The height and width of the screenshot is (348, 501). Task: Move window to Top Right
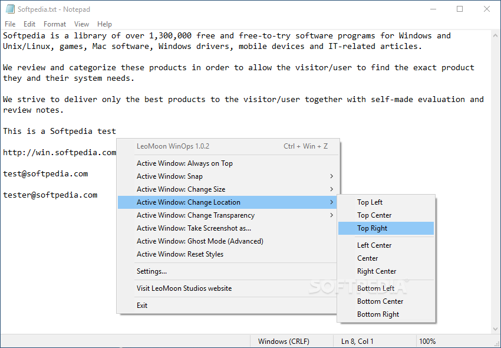pos(386,228)
